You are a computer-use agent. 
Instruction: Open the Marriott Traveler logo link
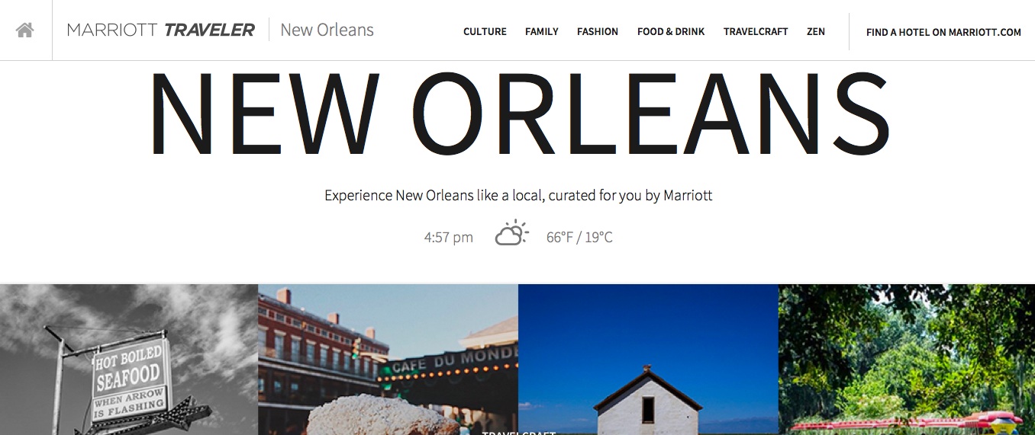click(161, 30)
